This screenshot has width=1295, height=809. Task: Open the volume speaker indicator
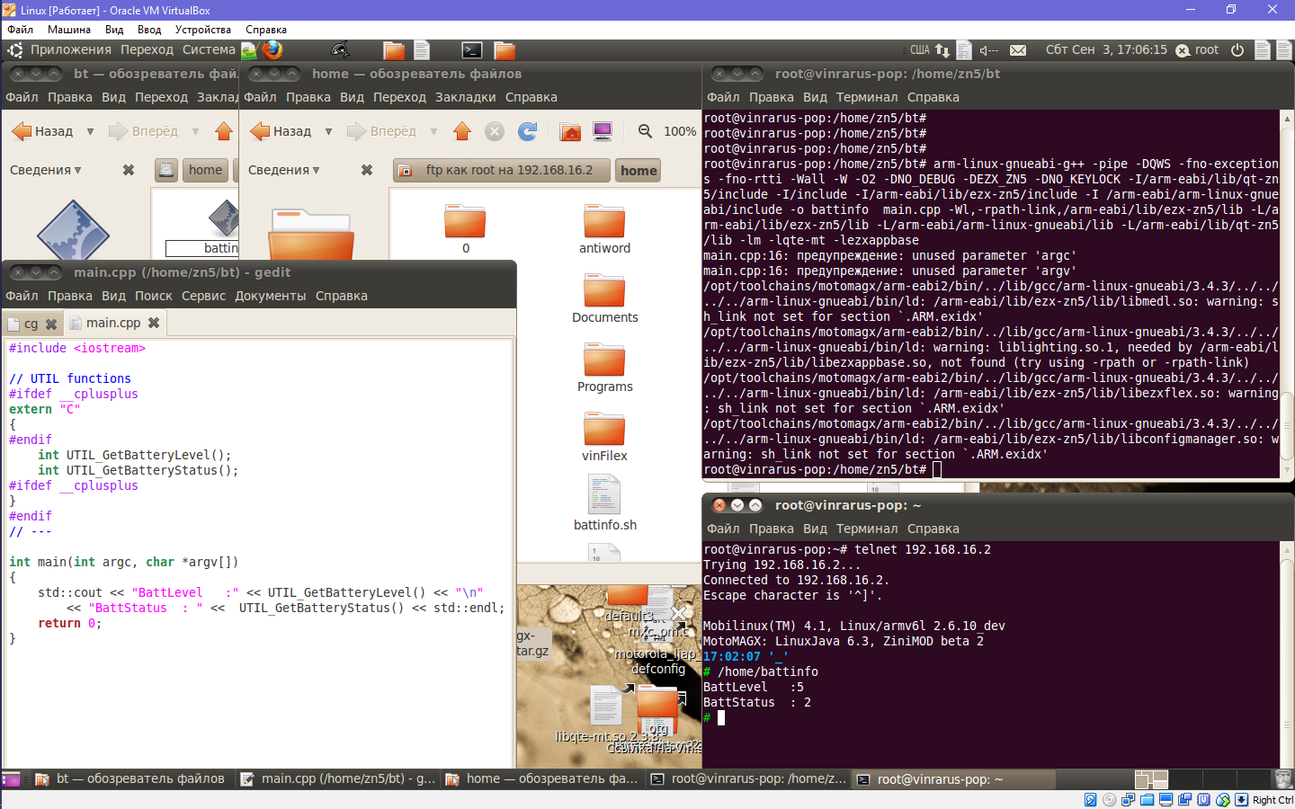click(989, 50)
